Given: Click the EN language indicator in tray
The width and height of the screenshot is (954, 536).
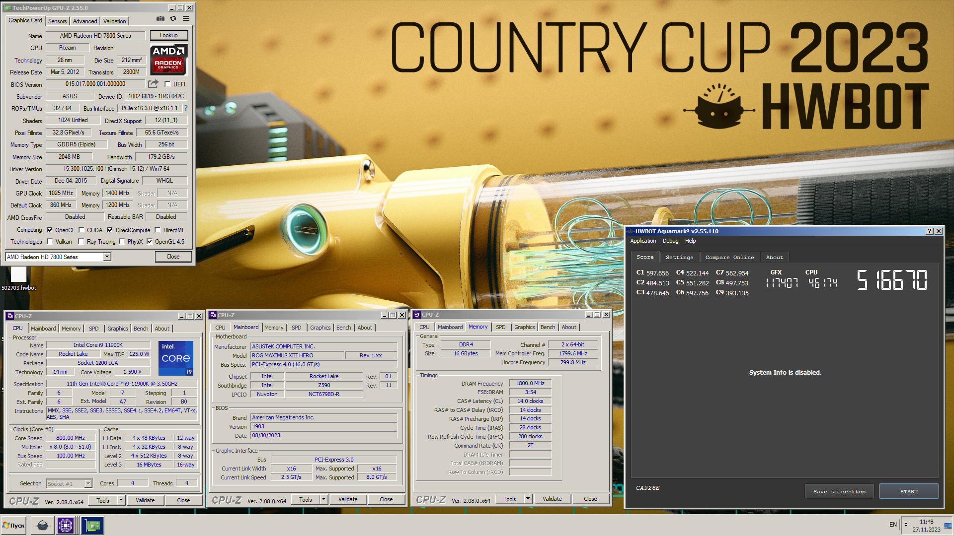Looking at the screenshot, I should [x=893, y=525].
